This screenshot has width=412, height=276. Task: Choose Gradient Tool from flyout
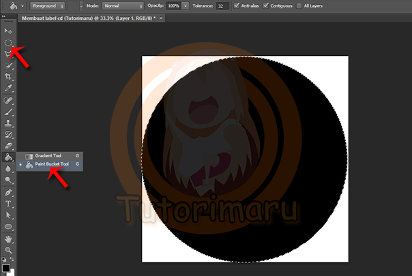pyautogui.click(x=50, y=156)
